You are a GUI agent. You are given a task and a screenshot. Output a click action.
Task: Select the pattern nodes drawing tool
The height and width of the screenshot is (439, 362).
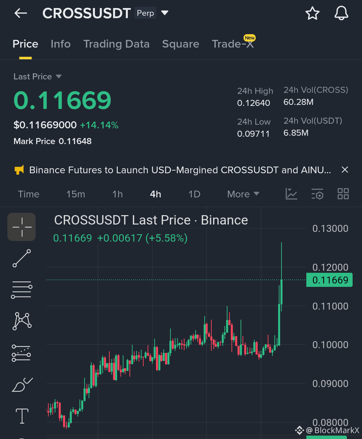[22, 321]
